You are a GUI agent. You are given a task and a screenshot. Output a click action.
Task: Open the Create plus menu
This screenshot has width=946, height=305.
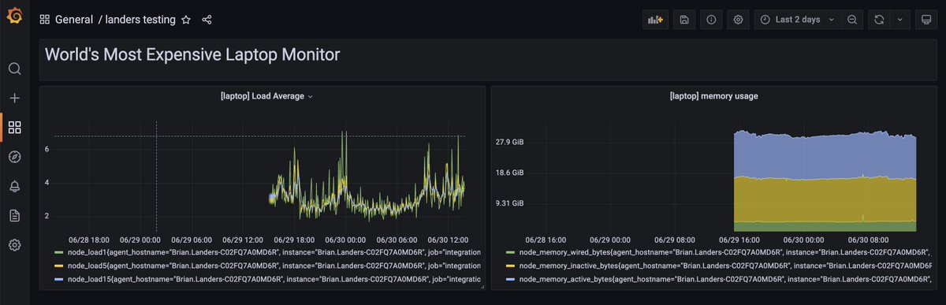point(14,98)
